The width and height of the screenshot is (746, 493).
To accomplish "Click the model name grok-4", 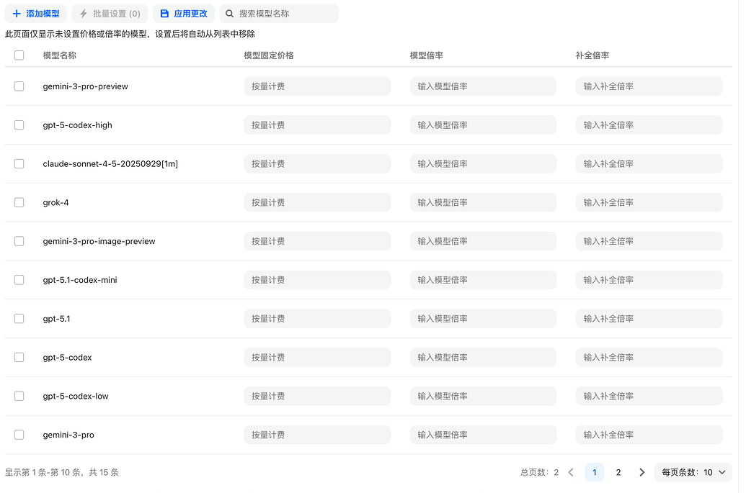I will coord(55,203).
